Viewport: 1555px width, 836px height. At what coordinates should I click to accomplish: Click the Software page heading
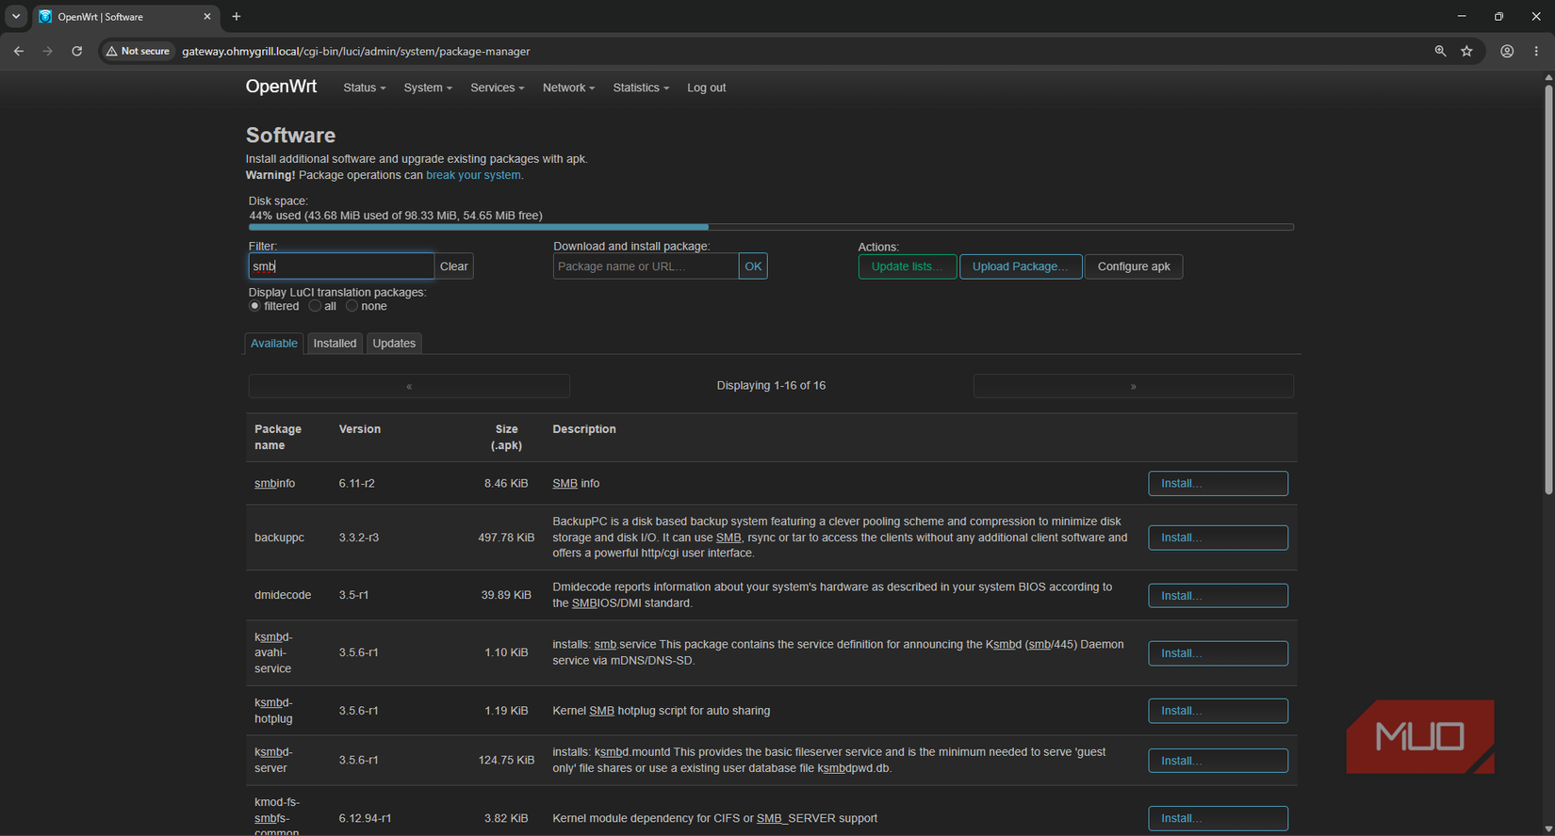coord(290,135)
